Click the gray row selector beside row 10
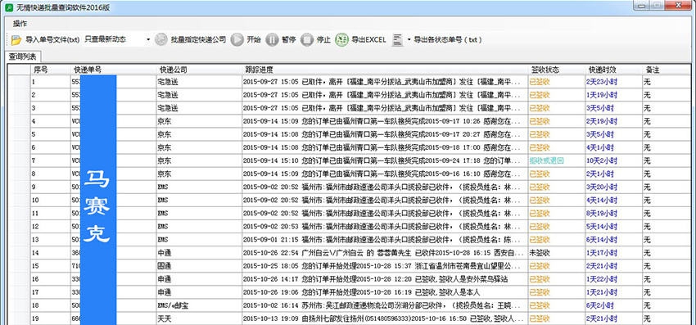 tap(19, 201)
